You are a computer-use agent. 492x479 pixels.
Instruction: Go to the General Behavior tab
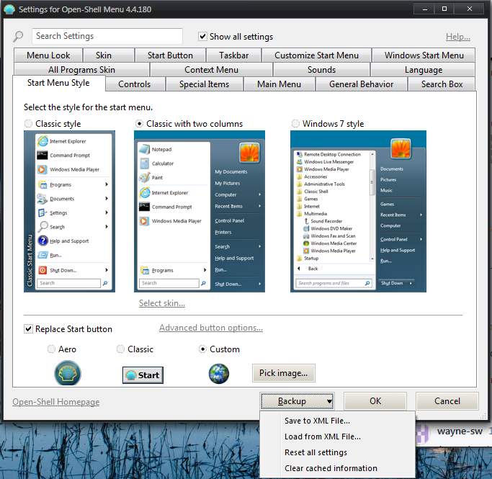pos(361,84)
